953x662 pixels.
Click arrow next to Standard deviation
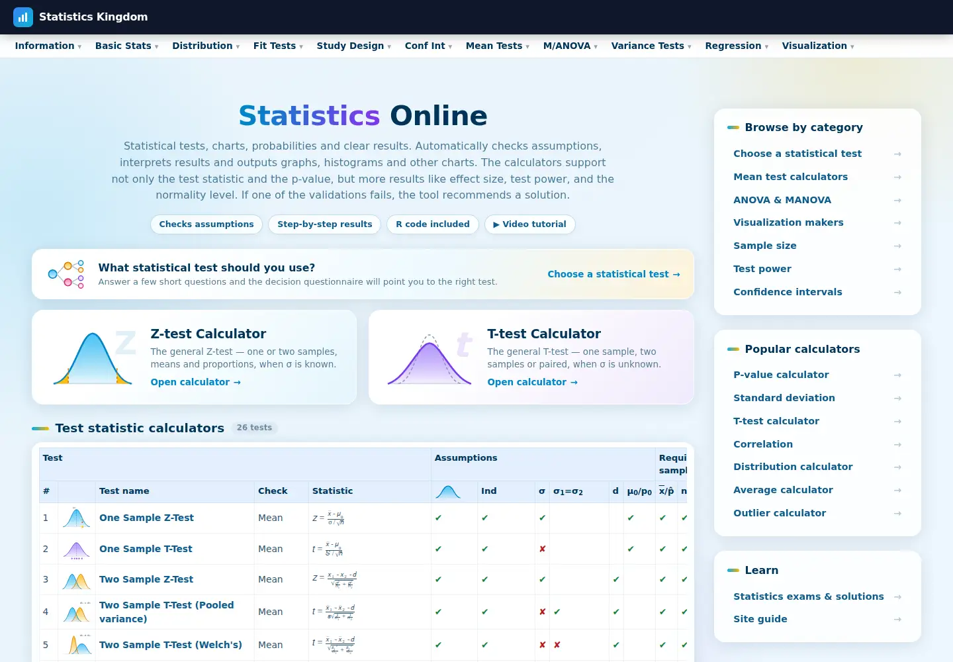point(897,399)
